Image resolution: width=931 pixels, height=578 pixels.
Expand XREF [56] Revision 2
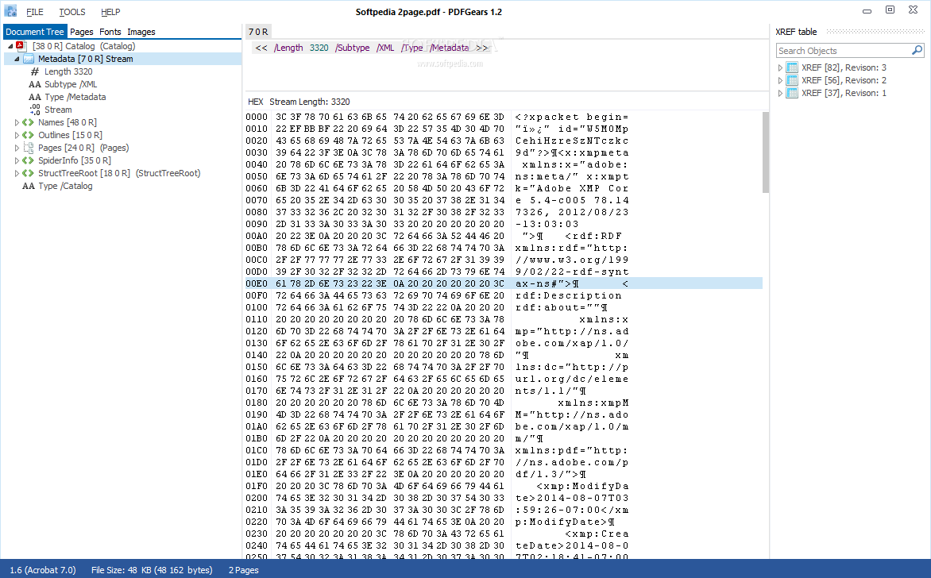point(780,81)
